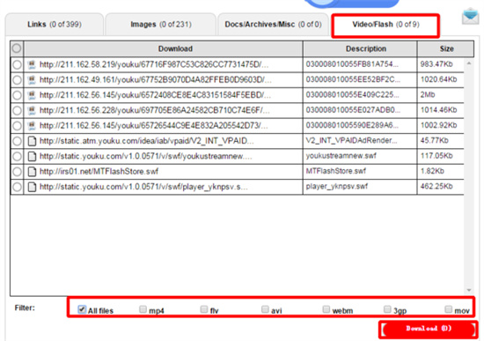Image resolution: width=484 pixels, height=341 pixels.
Task: Open the http://211.162.56.228/youku link
Action: [x=155, y=110]
